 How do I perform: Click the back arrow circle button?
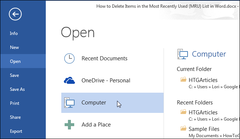click(15, 14)
